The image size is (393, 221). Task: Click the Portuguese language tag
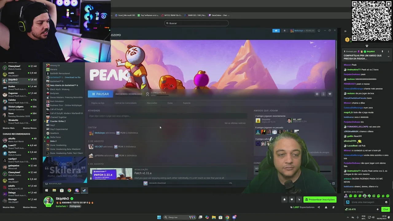[x=75, y=206]
